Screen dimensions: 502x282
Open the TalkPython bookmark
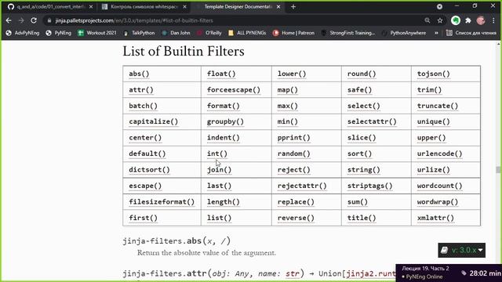[139, 33]
